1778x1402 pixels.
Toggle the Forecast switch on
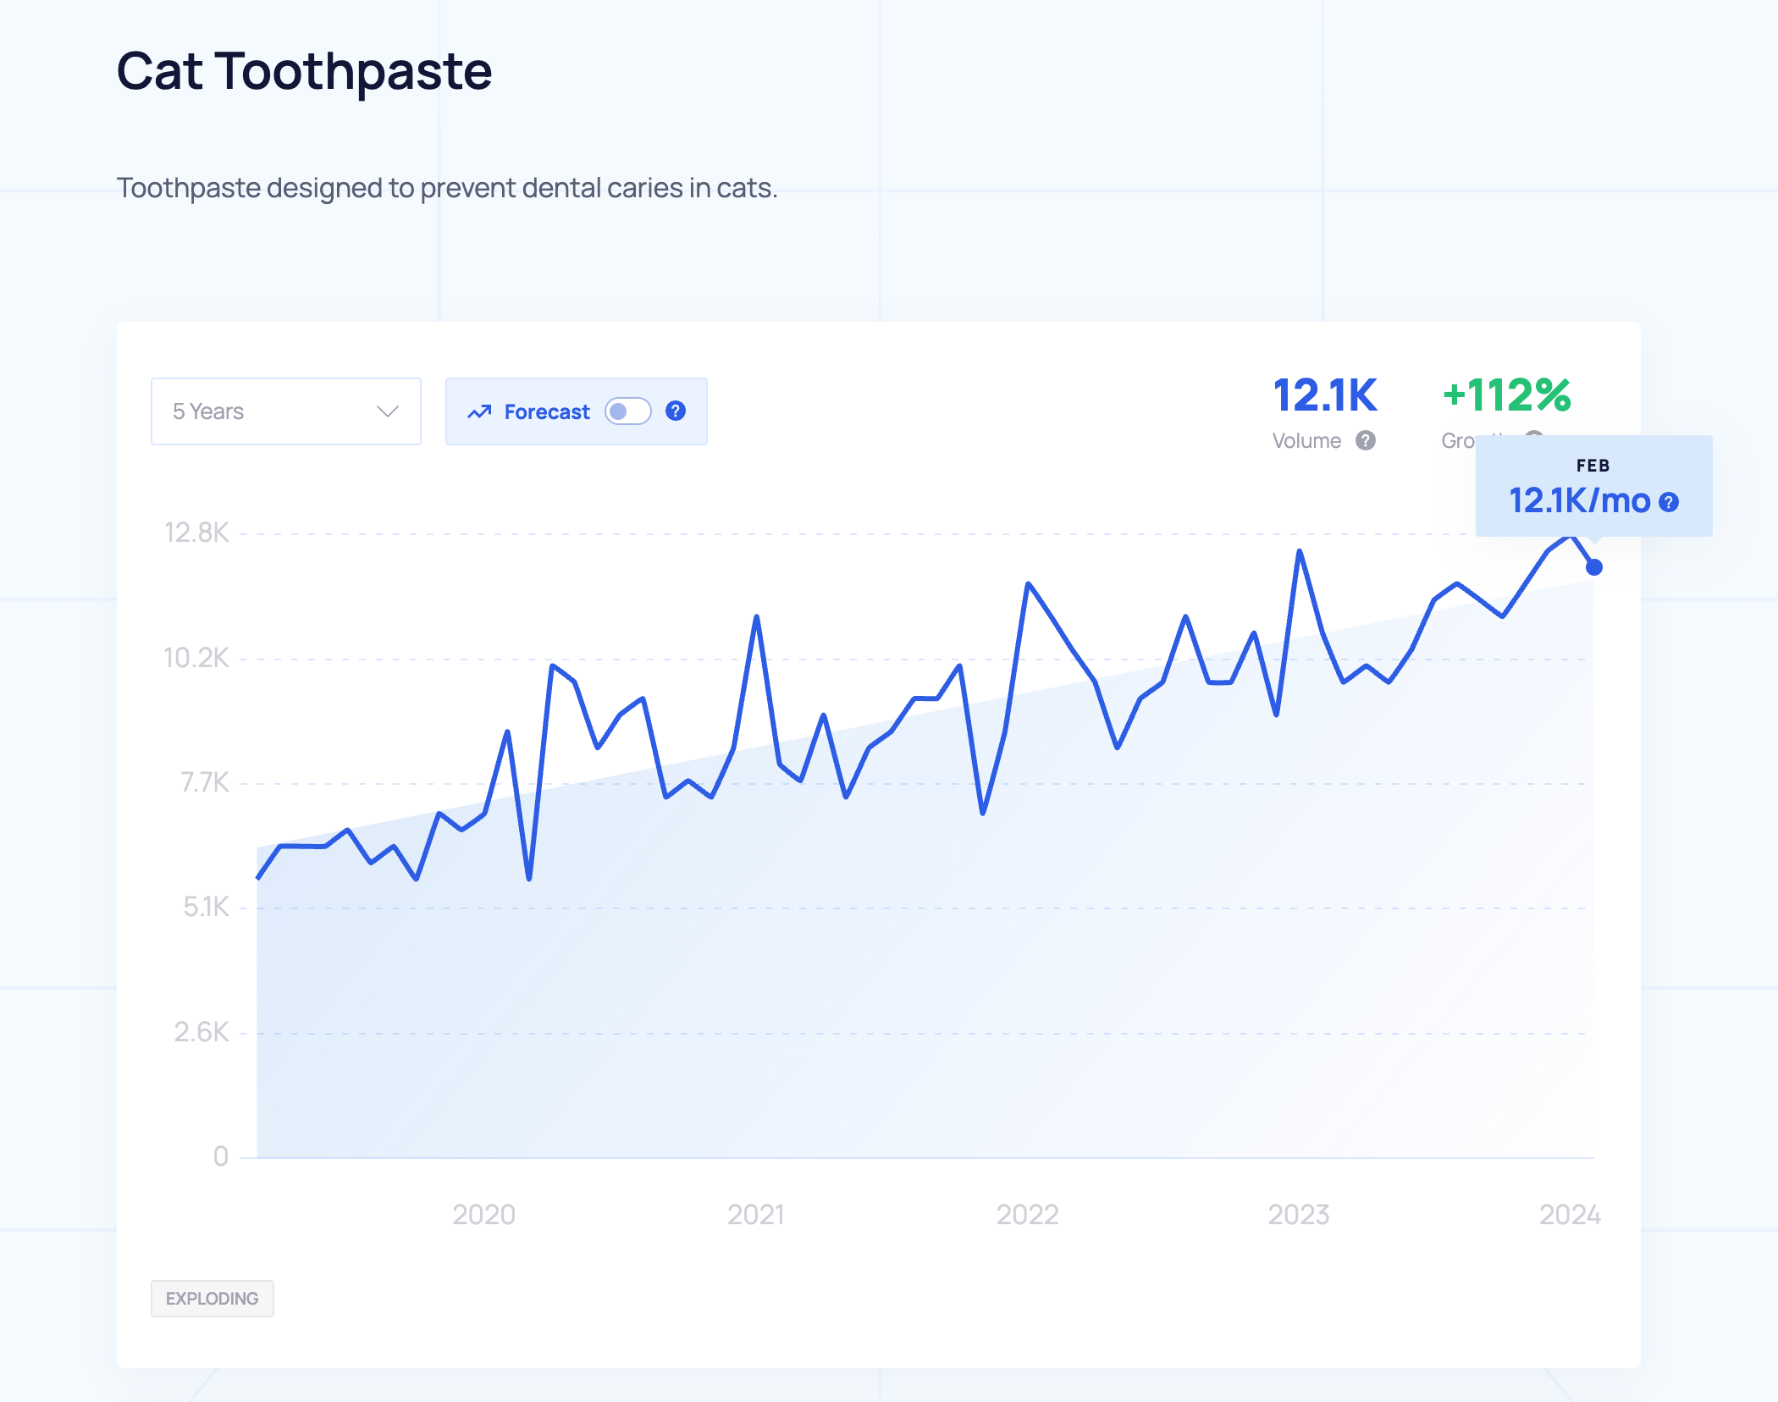point(628,411)
